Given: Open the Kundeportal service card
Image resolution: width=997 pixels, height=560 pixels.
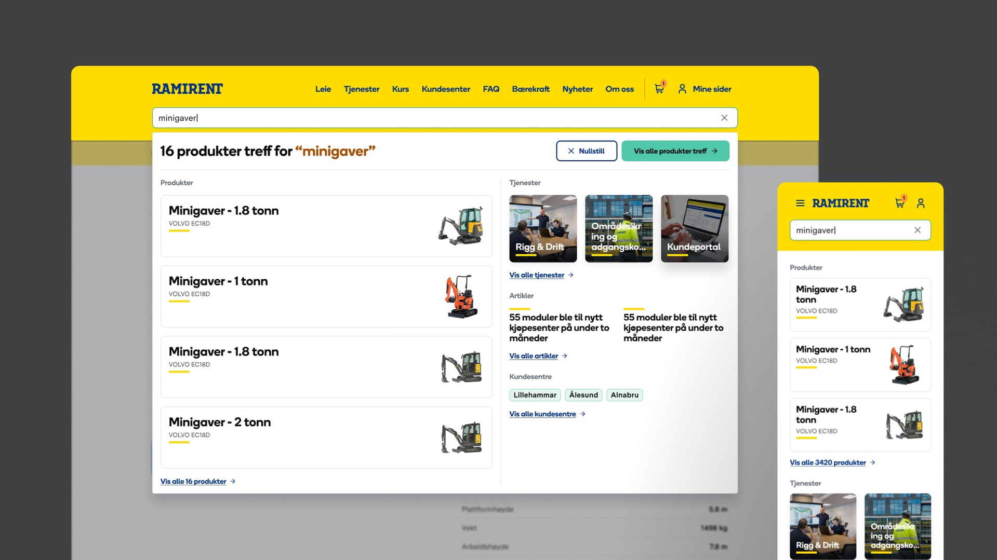Looking at the screenshot, I should coord(695,228).
